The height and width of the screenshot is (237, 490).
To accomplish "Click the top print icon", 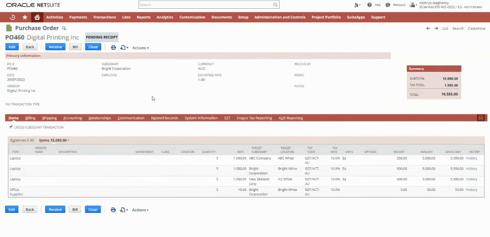I will pos(113,48).
